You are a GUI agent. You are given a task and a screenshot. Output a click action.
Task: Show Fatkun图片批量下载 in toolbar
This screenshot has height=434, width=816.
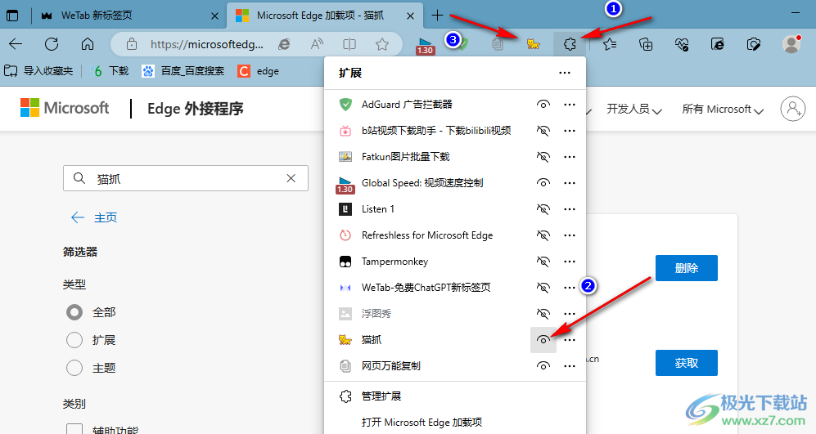(x=543, y=157)
